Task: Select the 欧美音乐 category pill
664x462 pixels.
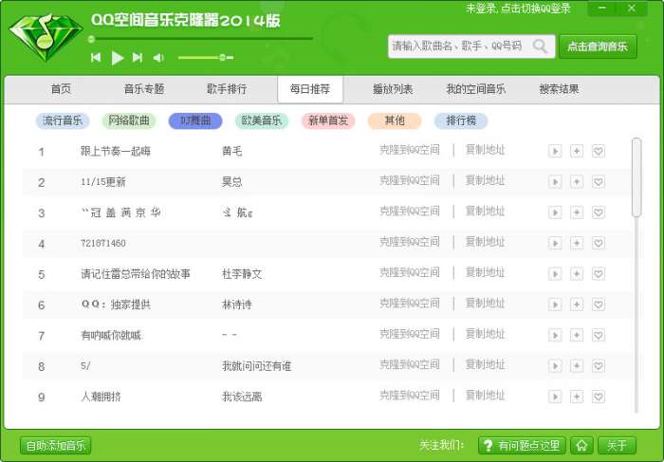Action: pyautogui.click(x=262, y=120)
